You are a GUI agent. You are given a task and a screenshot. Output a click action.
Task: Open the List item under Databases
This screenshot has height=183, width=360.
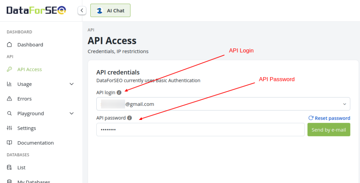[x=21, y=168]
